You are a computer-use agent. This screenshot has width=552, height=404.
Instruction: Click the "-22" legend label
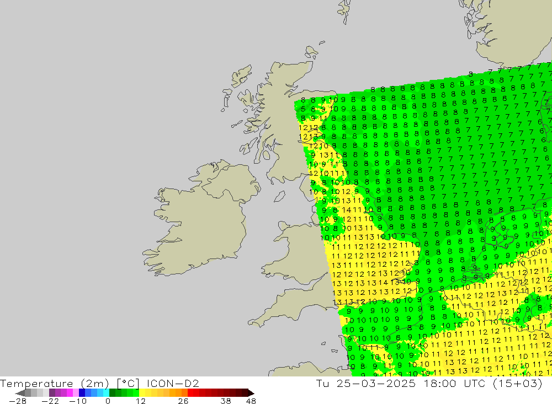point(50,401)
